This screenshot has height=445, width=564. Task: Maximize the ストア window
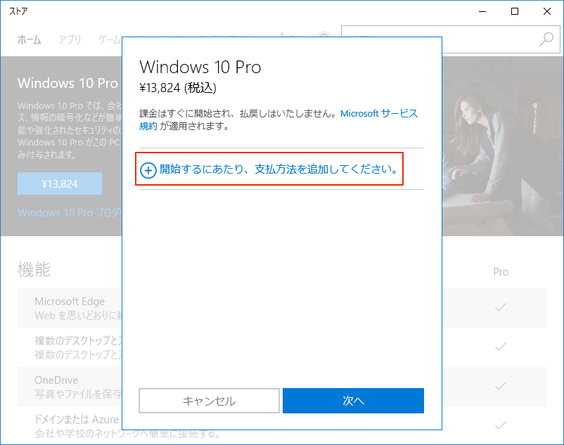coord(515,11)
